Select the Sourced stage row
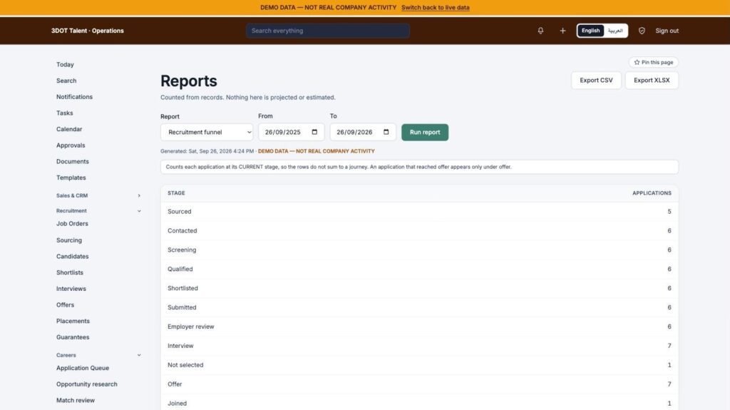Image resolution: width=730 pixels, height=410 pixels. click(419, 212)
